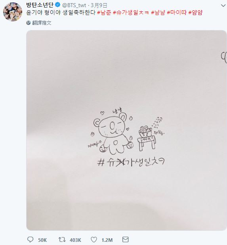Viewport: 227px width, 245px height.
Task: Retweet using the arrows icon
Action: pyautogui.click(x=62, y=239)
